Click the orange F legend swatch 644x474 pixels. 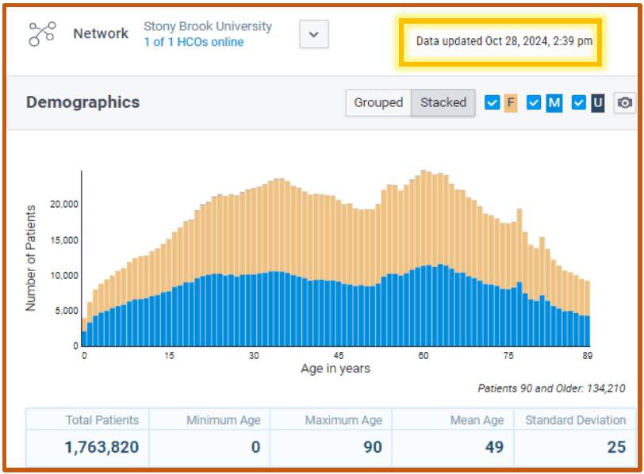(x=511, y=102)
